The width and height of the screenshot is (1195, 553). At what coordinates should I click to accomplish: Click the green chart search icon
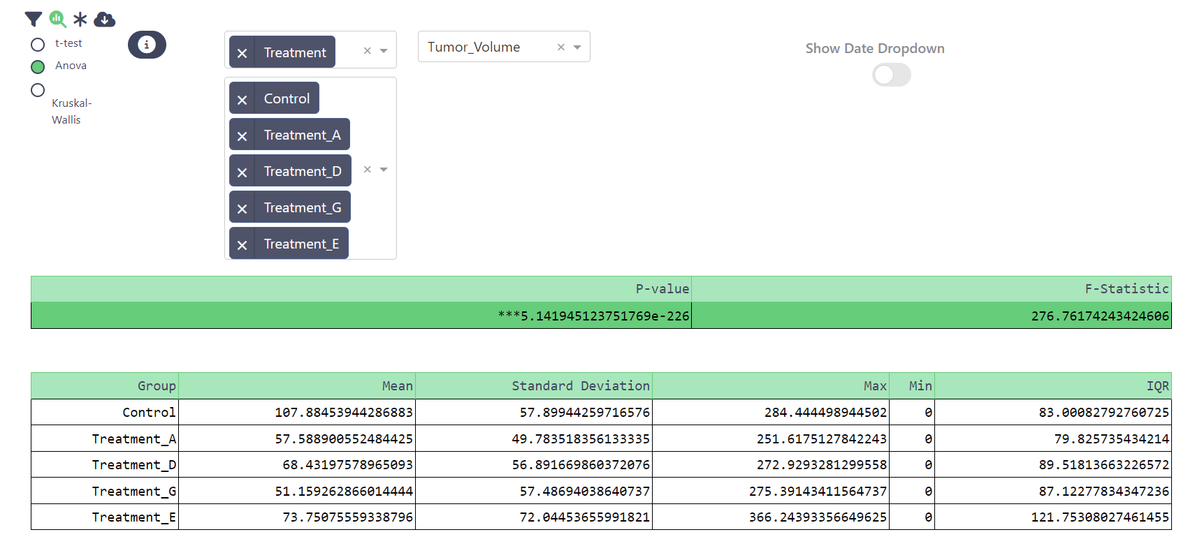58,20
